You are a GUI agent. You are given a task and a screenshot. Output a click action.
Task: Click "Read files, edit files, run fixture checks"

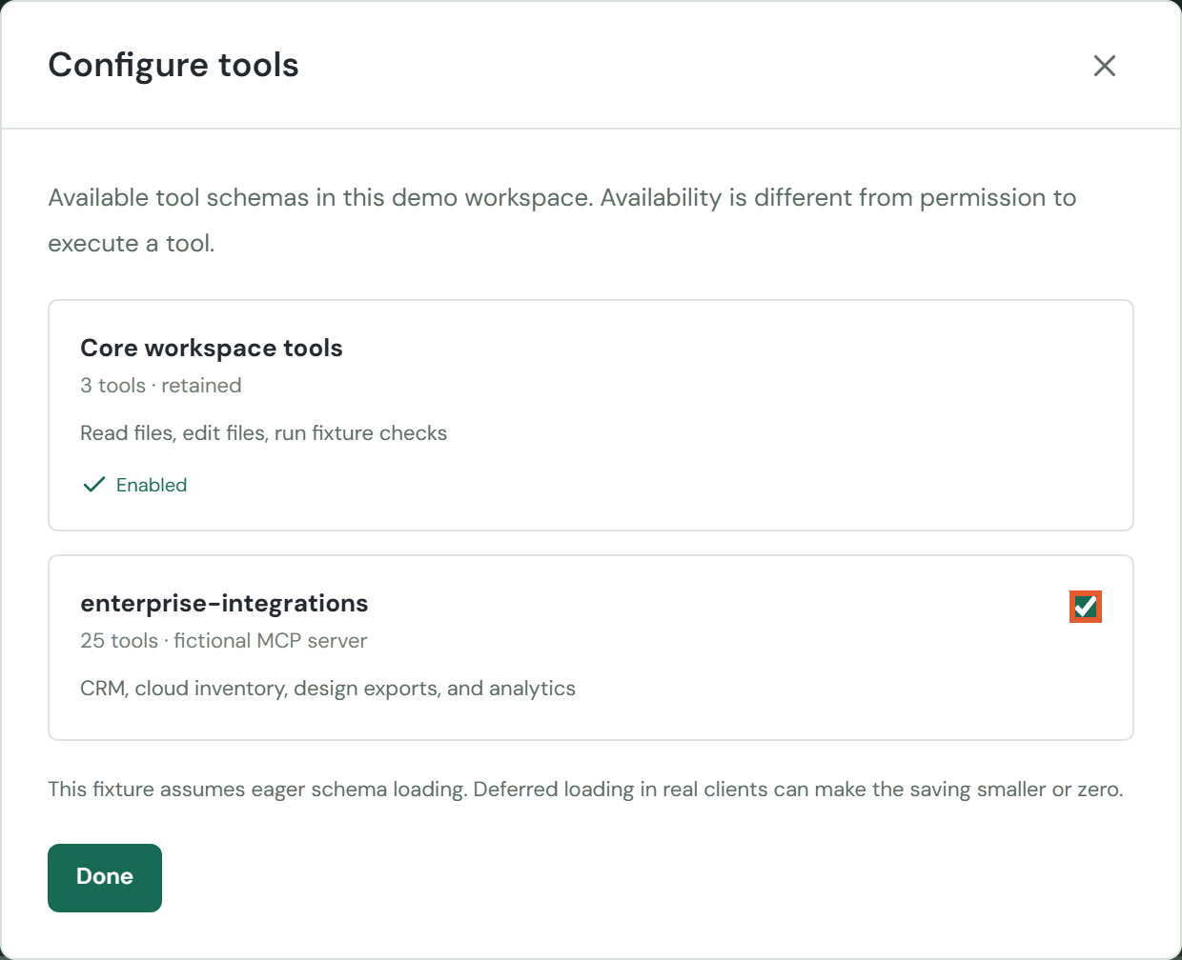click(264, 433)
